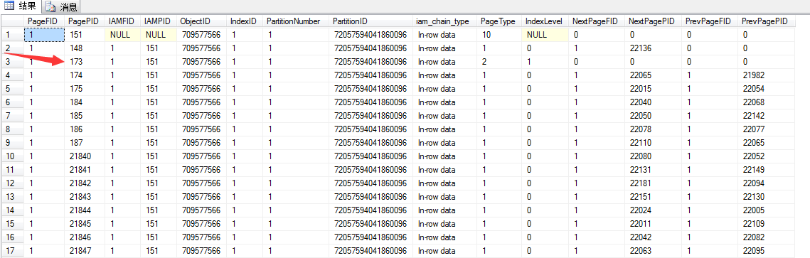
Task: Click PrevPagePID cell 22077
Action: [767, 129]
